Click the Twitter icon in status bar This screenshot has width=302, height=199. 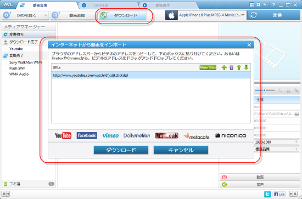coord(267,194)
